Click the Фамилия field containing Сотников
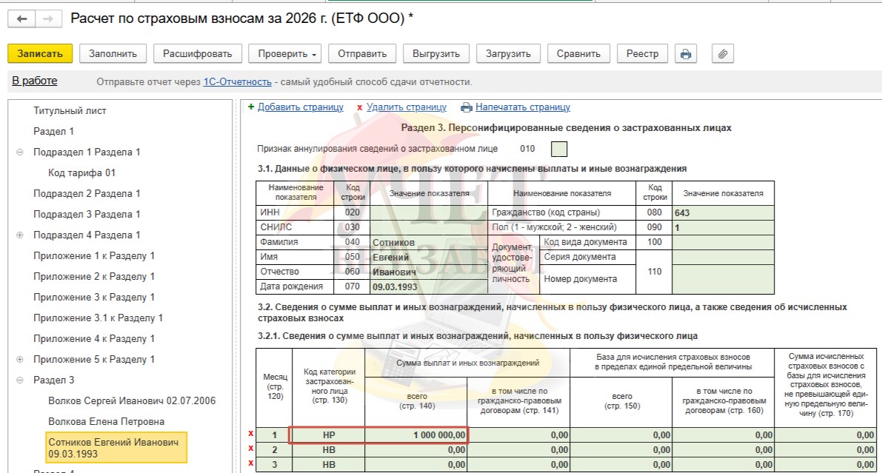Viewport: 882px width, 473px height. (x=429, y=242)
